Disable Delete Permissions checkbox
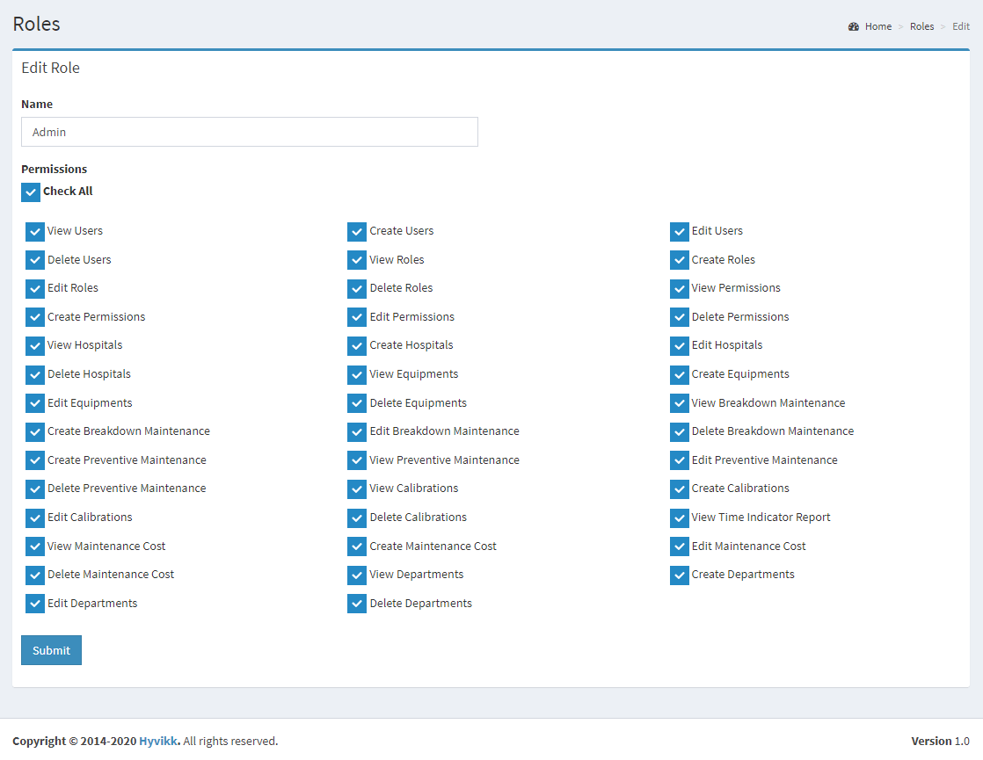Image resolution: width=983 pixels, height=760 pixels. click(x=680, y=317)
